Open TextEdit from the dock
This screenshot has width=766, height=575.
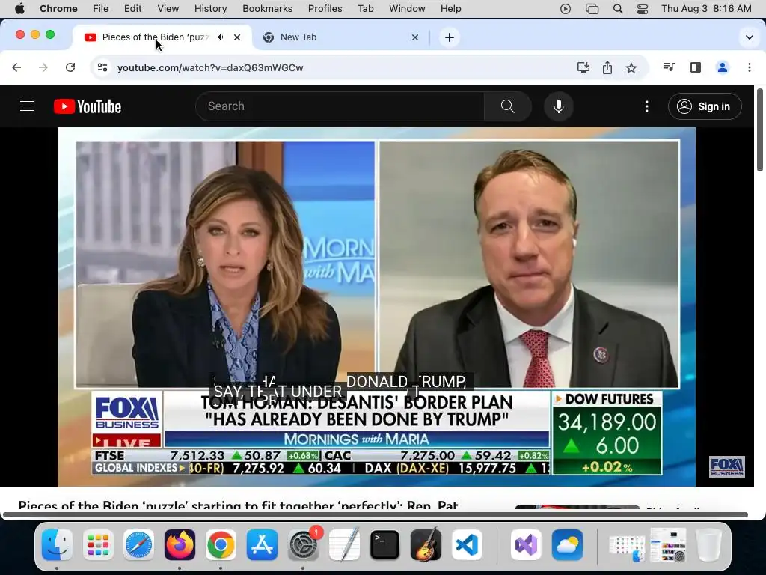click(344, 544)
